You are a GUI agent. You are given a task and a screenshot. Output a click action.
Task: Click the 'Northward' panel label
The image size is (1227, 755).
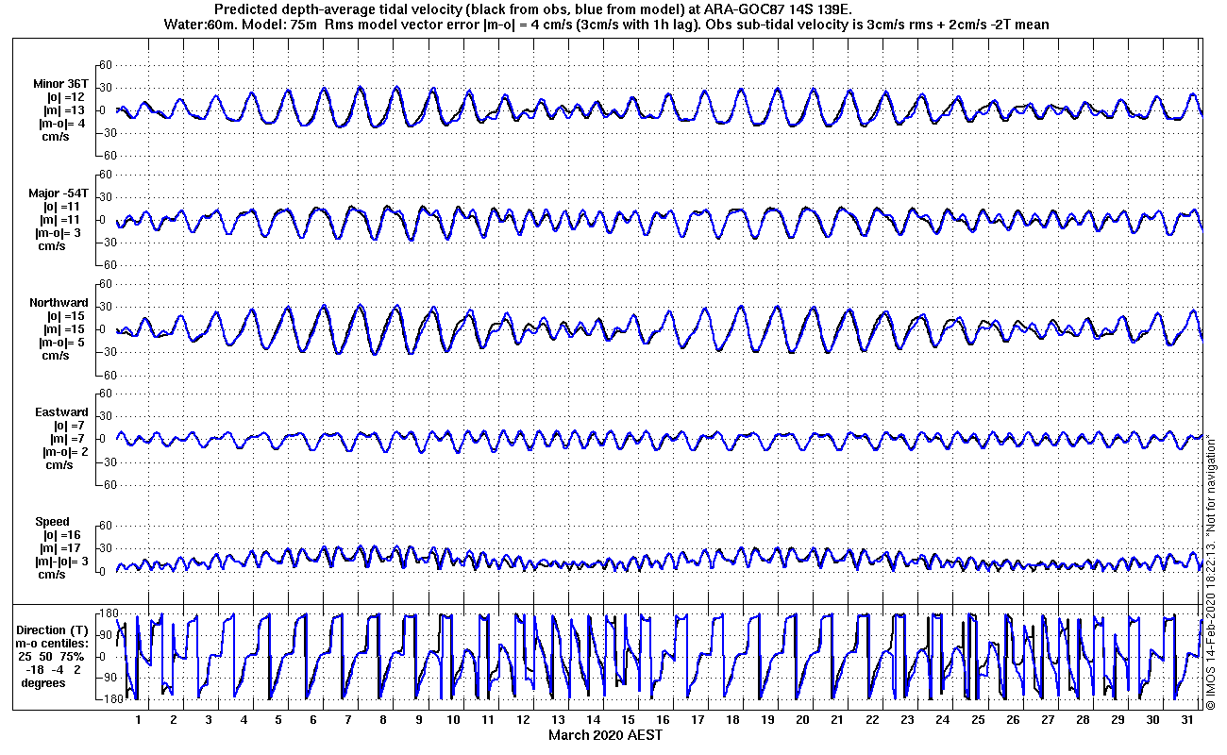pos(59,302)
